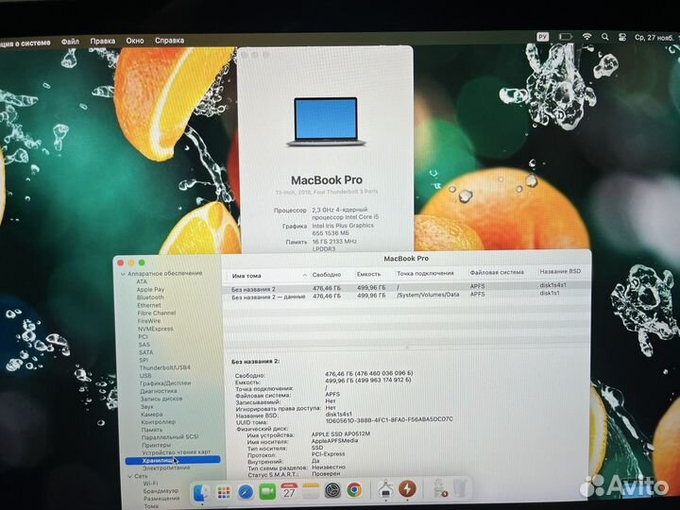
Task: Select SATA in the sidebar
Action: pyautogui.click(x=145, y=352)
